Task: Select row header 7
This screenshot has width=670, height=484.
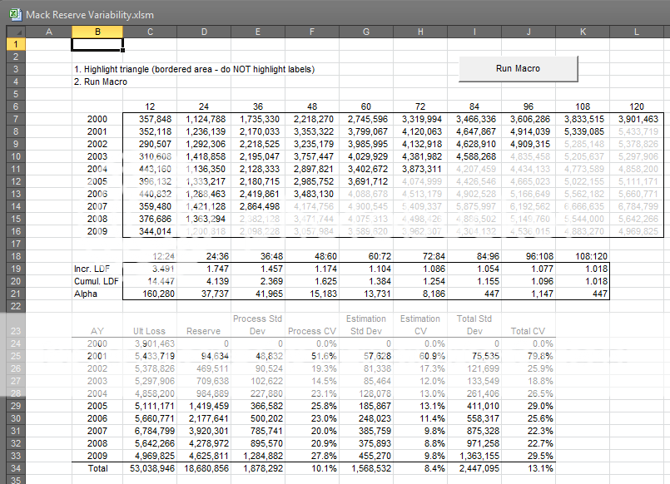Action: 15,119
